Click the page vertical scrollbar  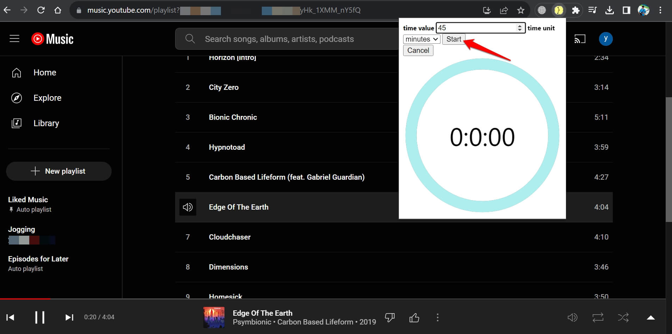pos(668,159)
